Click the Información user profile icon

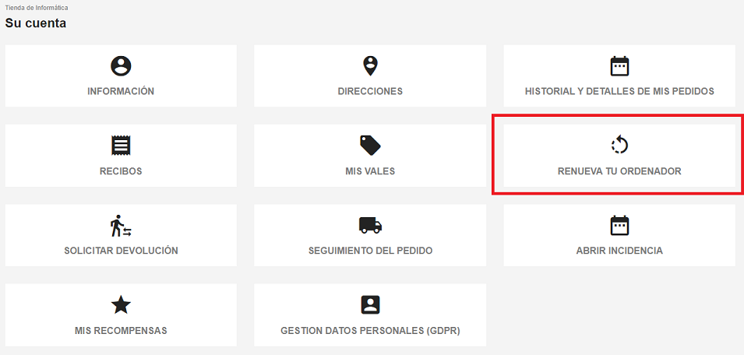pyautogui.click(x=121, y=66)
